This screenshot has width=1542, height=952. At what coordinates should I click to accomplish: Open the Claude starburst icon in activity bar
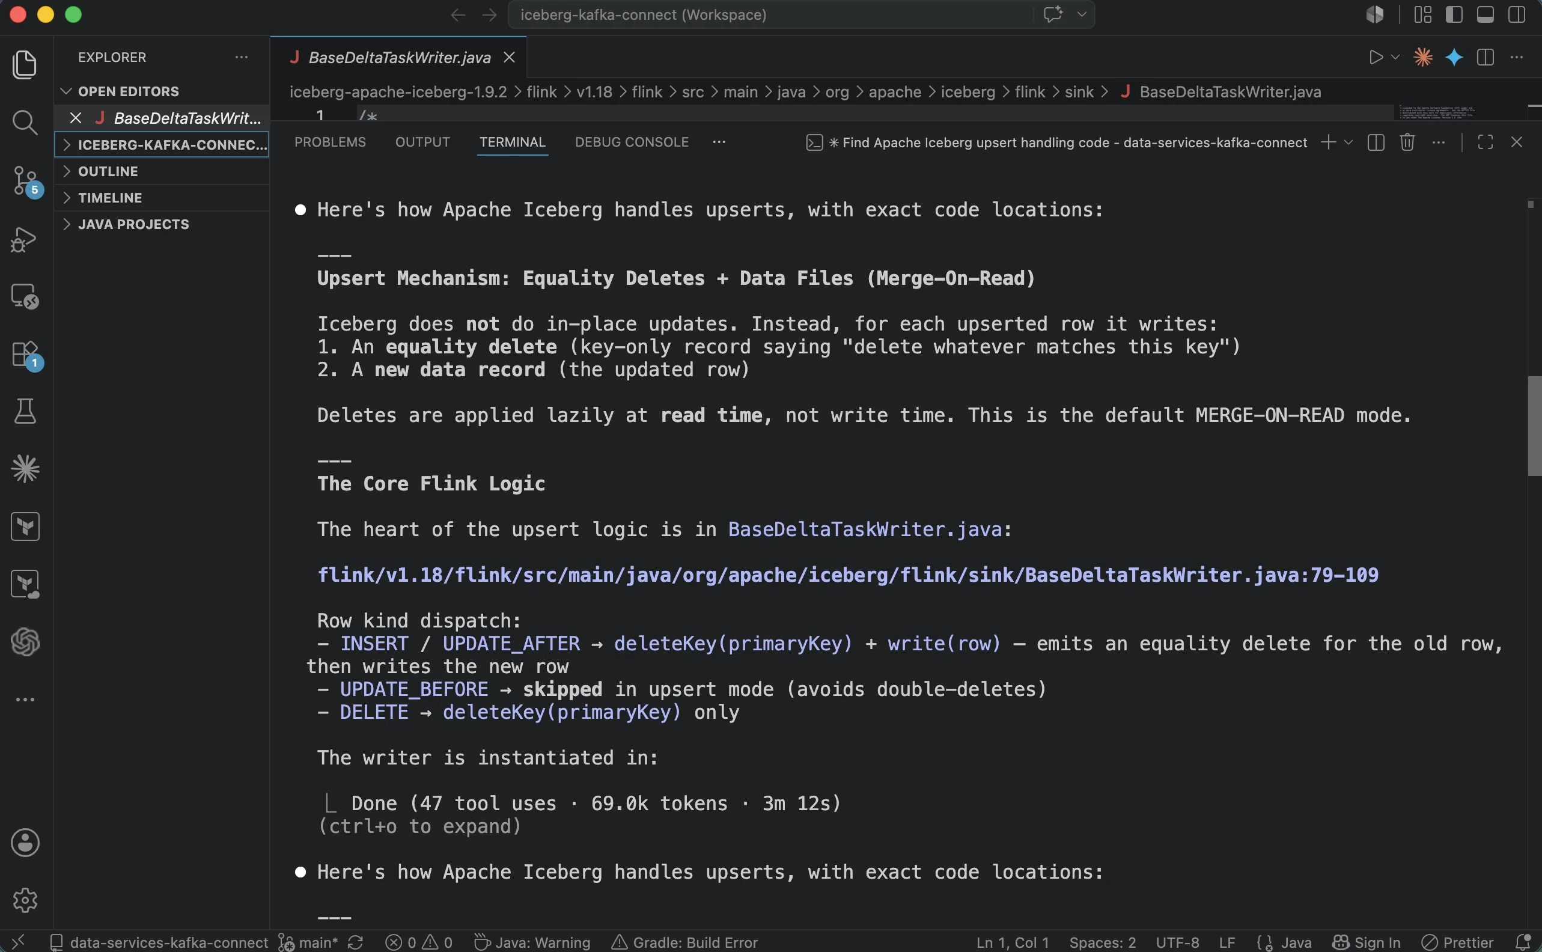click(x=25, y=468)
